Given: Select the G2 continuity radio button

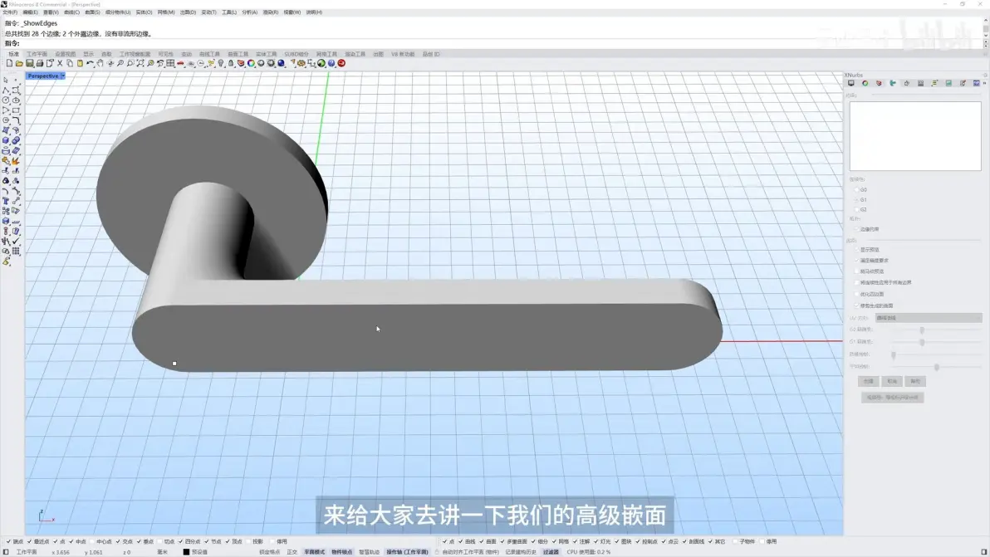Looking at the screenshot, I should (857, 209).
